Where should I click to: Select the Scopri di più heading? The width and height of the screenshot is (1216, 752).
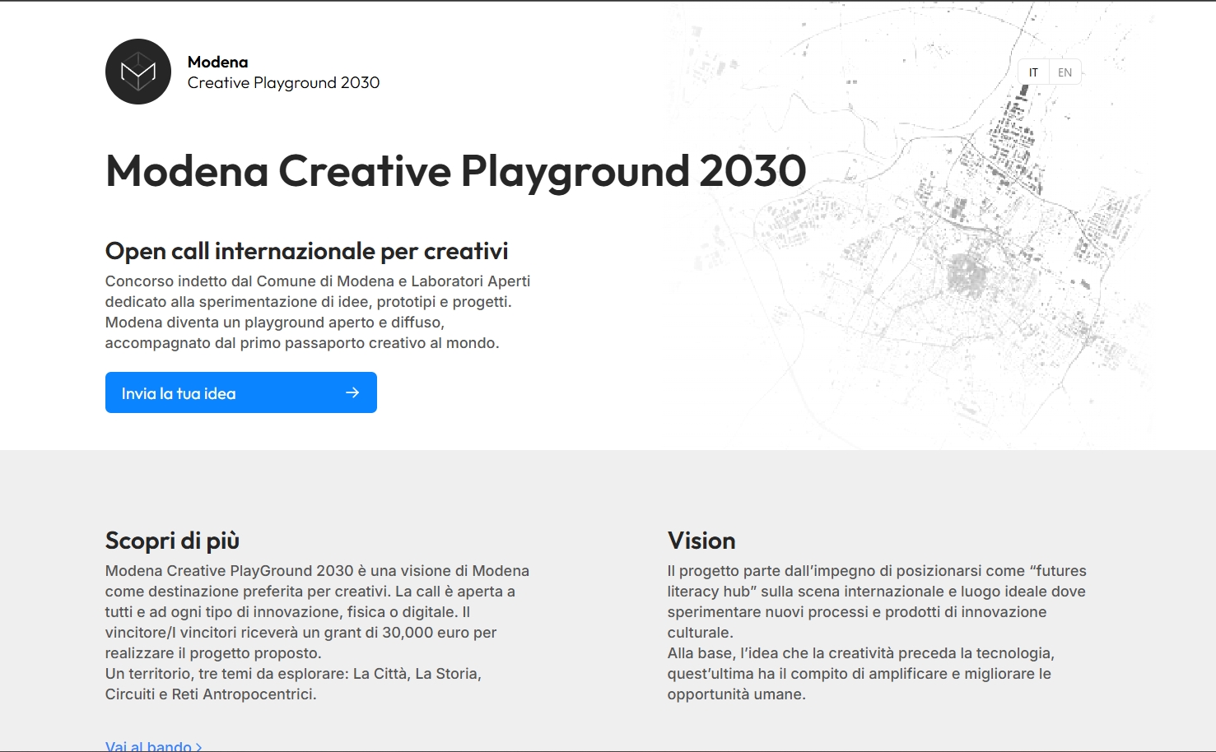(x=172, y=541)
